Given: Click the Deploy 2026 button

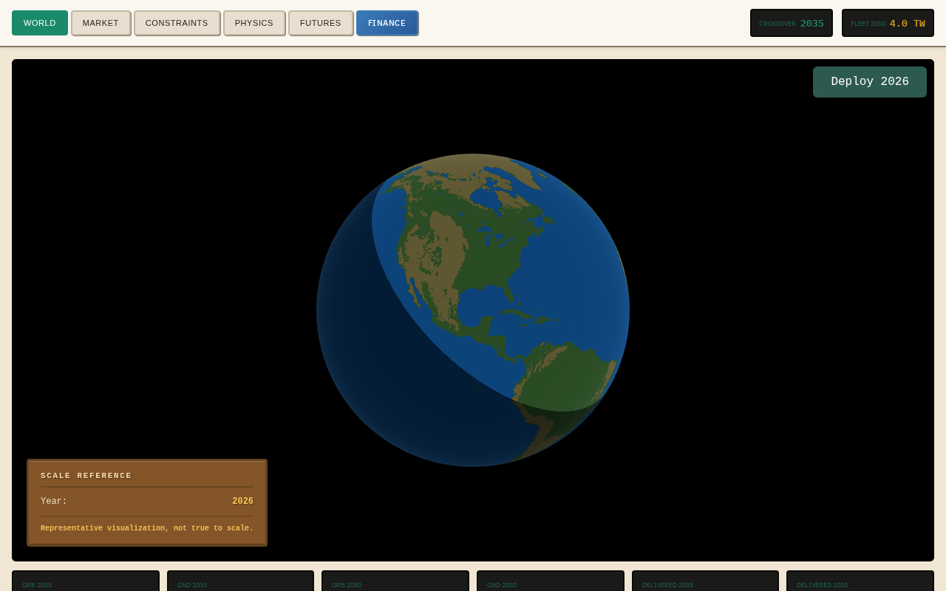Looking at the screenshot, I should 869,82.
